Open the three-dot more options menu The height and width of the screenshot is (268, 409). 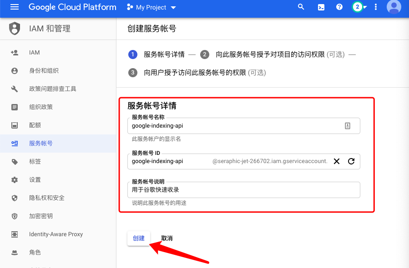coord(376,7)
